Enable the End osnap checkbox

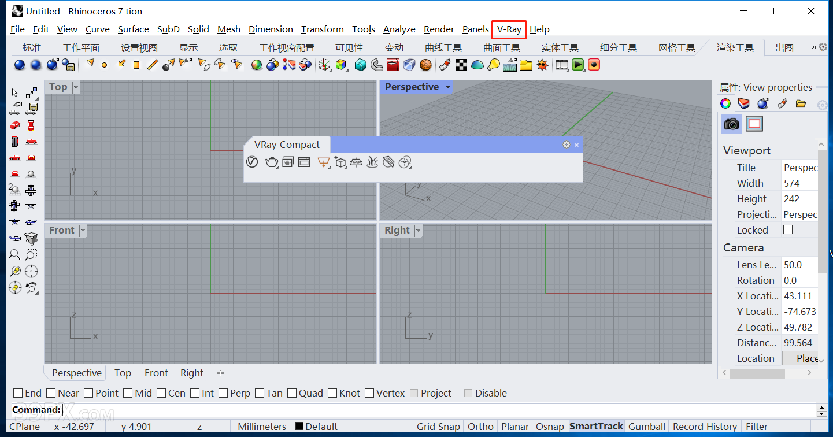click(x=18, y=393)
